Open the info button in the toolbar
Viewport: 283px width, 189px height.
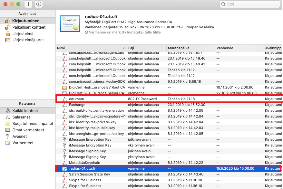tap(38, 4)
